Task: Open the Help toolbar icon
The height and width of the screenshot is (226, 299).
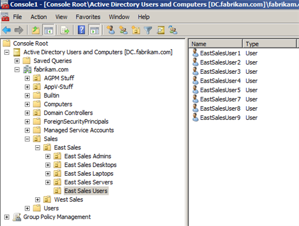Action: (x=82, y=30)
